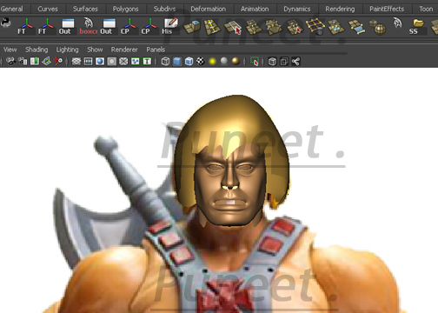Run the CP shelf button next to Out
Viewport: 438px width, 313px height.
[129, 26]
